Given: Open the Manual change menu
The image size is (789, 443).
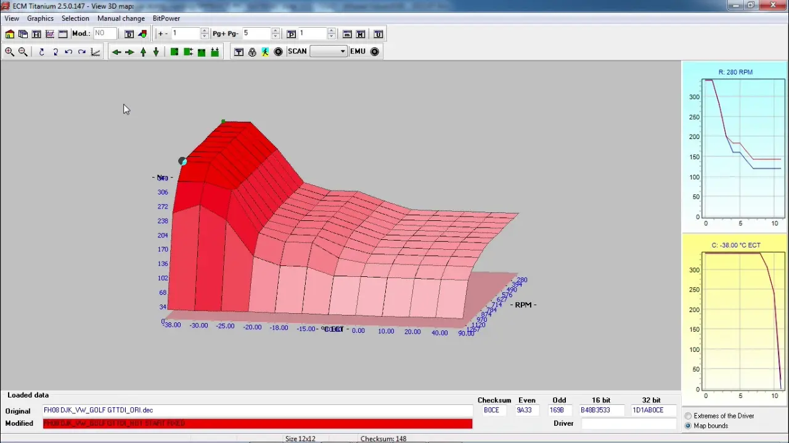Looking at the screenshot, I should click(x=121, y=18).
